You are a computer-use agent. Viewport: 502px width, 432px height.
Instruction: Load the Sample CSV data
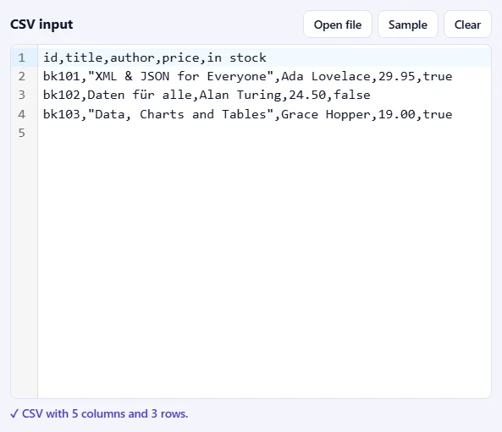[x=407, y=25]
